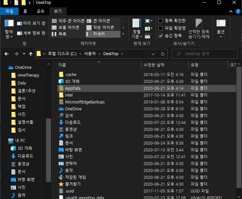Open the group by dropdown icon

pyautogui.click(x=148, y=21)
